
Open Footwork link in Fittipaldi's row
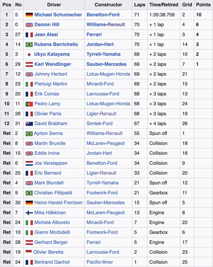pyautogui.click(x=96, y=193)
